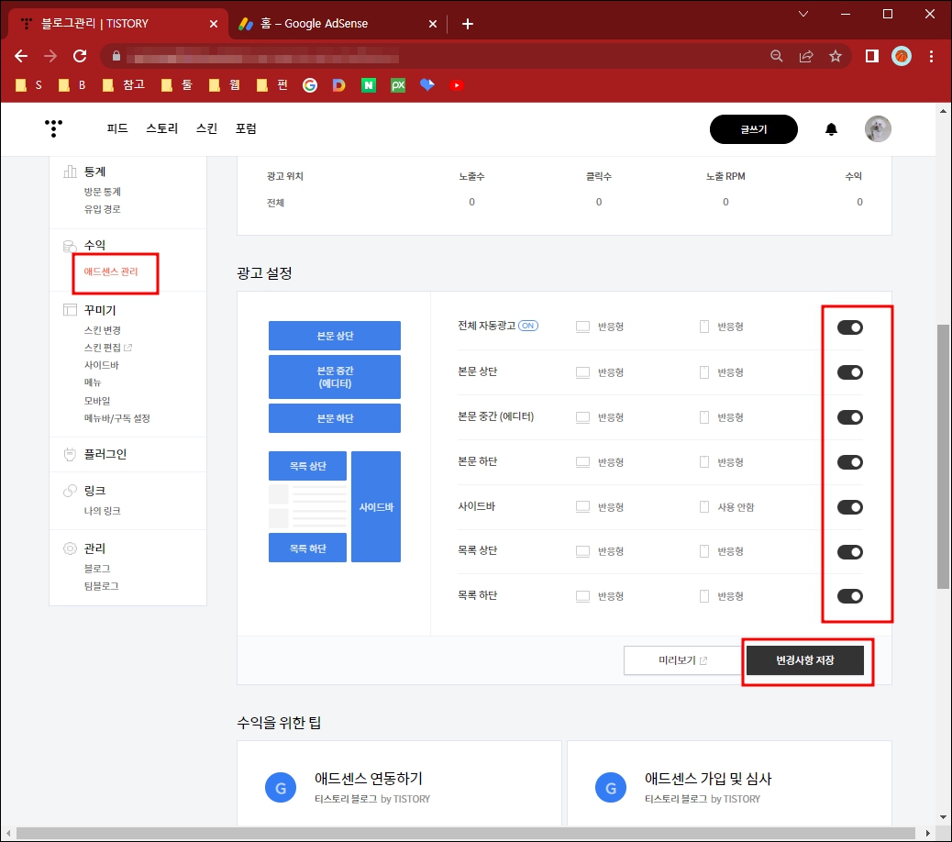Image resolution: width=952 pixels, height=842 pixels.
Task: Open YouTube from the bookmarks bar
Action: [457, 84]
